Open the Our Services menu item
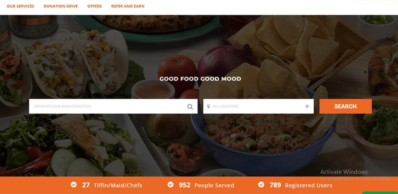This screenshot has width=398, height=194. click(20, 6)
